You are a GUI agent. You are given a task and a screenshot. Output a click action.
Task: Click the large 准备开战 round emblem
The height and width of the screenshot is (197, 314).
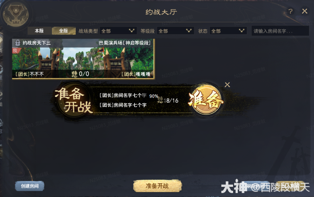coord(73,100)
